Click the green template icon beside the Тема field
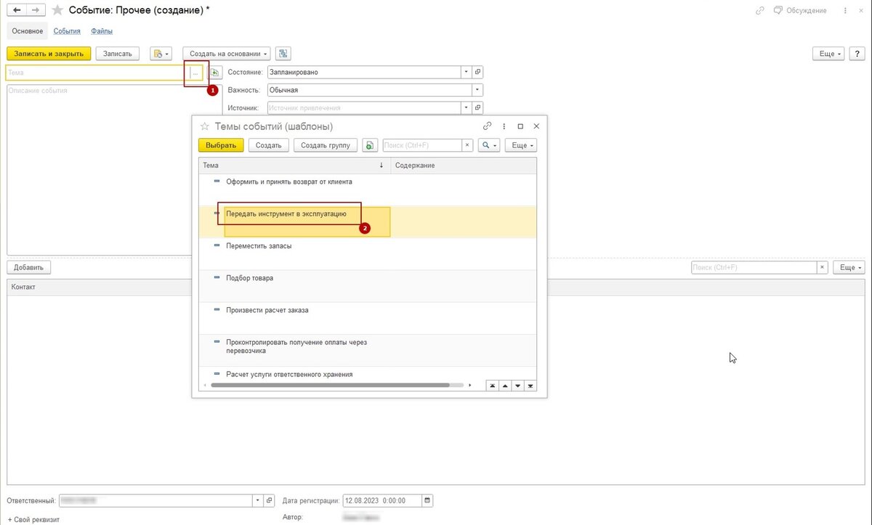Image resolution: width=872 pixels, height=525 pixels. [215, 73]
